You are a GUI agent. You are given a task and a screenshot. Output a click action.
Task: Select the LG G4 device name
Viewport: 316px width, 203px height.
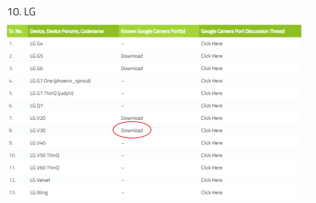37,44
